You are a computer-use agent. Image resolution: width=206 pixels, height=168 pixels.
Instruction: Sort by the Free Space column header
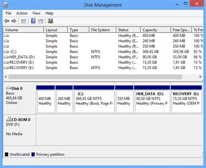point(181,30)
